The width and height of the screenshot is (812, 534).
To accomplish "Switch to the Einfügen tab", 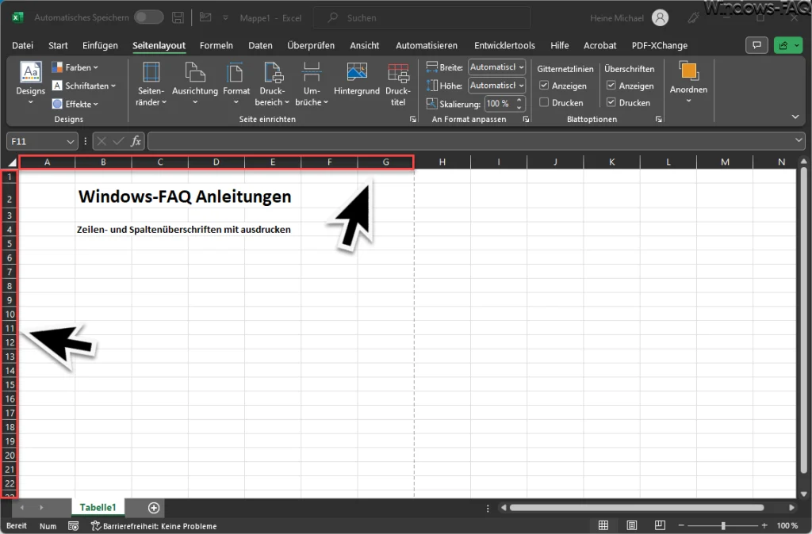I will 100,45.
